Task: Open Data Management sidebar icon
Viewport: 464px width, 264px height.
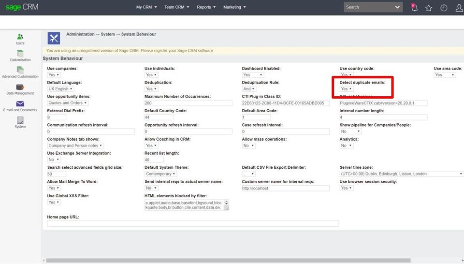Action: tap(20, 87)
